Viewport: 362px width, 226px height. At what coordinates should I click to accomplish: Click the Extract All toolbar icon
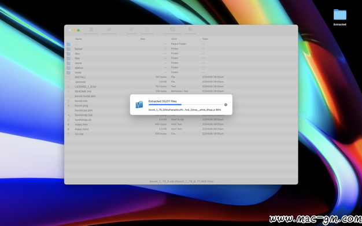coord(190,29)
